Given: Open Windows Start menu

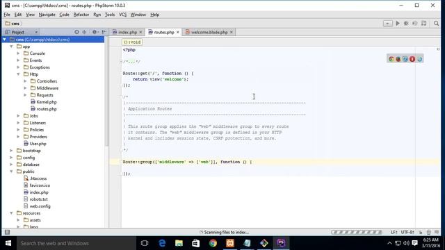Looking at the screenshot, I should click(8, 243).
